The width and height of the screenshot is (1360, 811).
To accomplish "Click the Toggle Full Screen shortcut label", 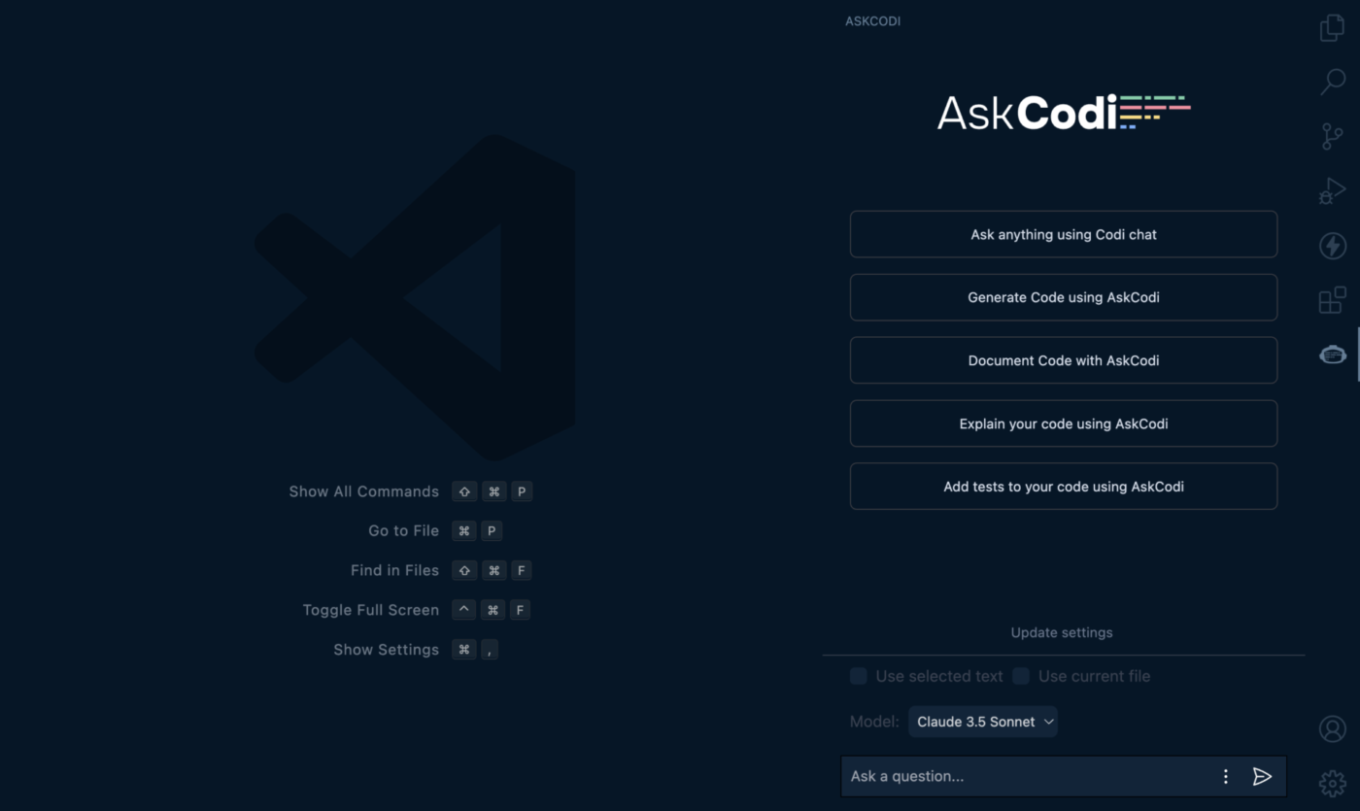I will (x=371, y=610).
